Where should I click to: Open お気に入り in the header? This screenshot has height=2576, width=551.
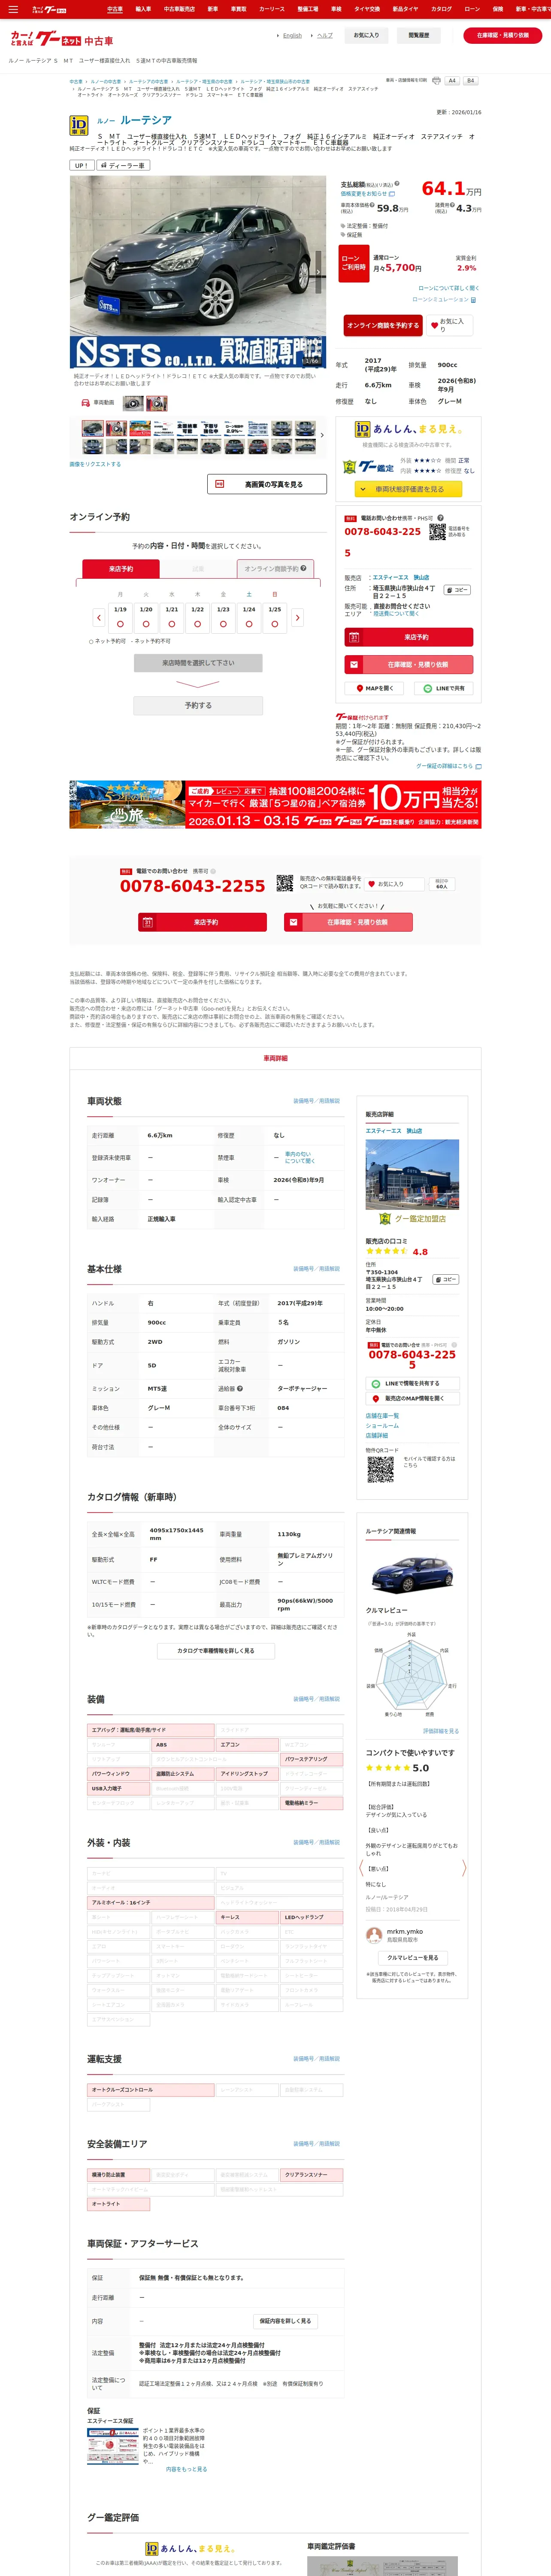click(x=366, y=35)
